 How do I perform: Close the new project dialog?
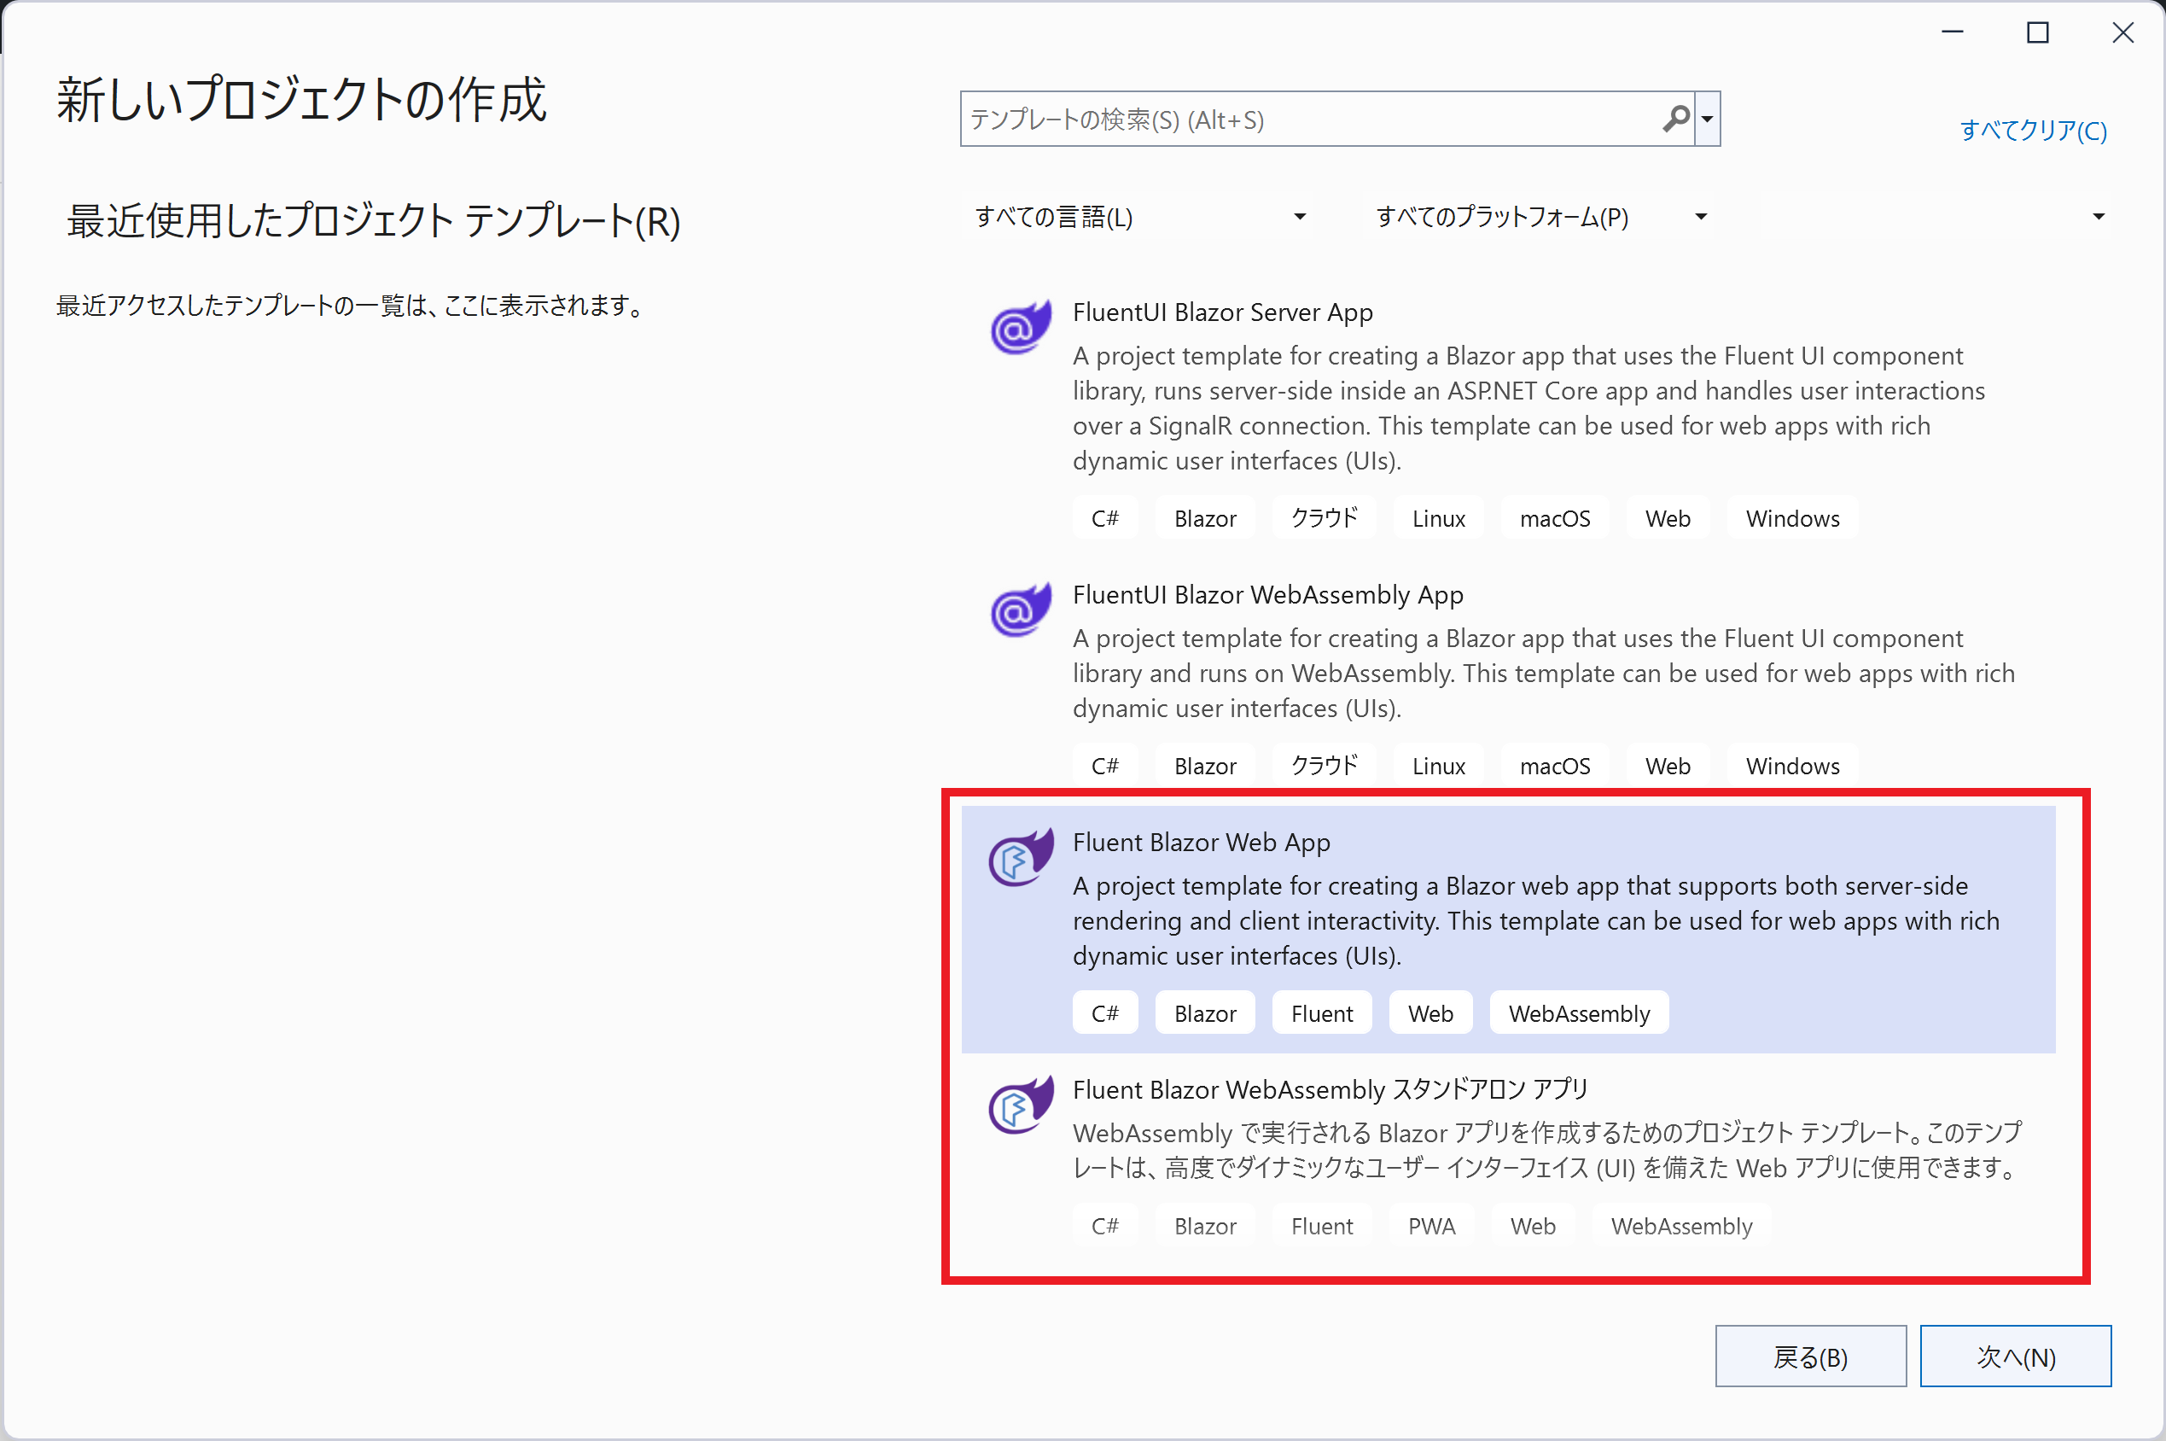(x=2122, y=33)
